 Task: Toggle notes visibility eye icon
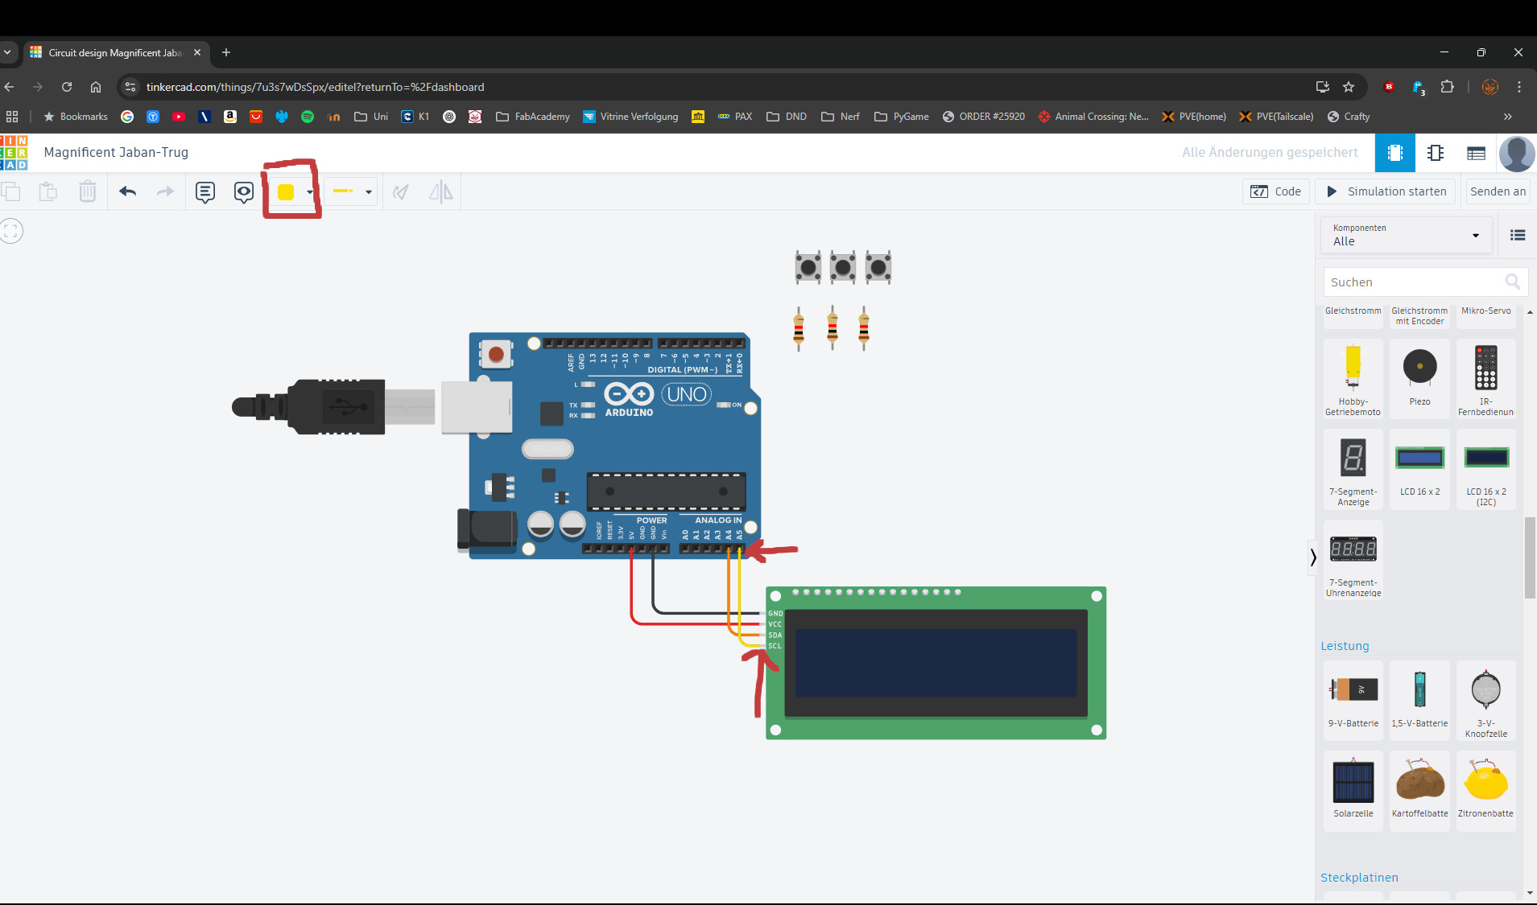point(244,191)
